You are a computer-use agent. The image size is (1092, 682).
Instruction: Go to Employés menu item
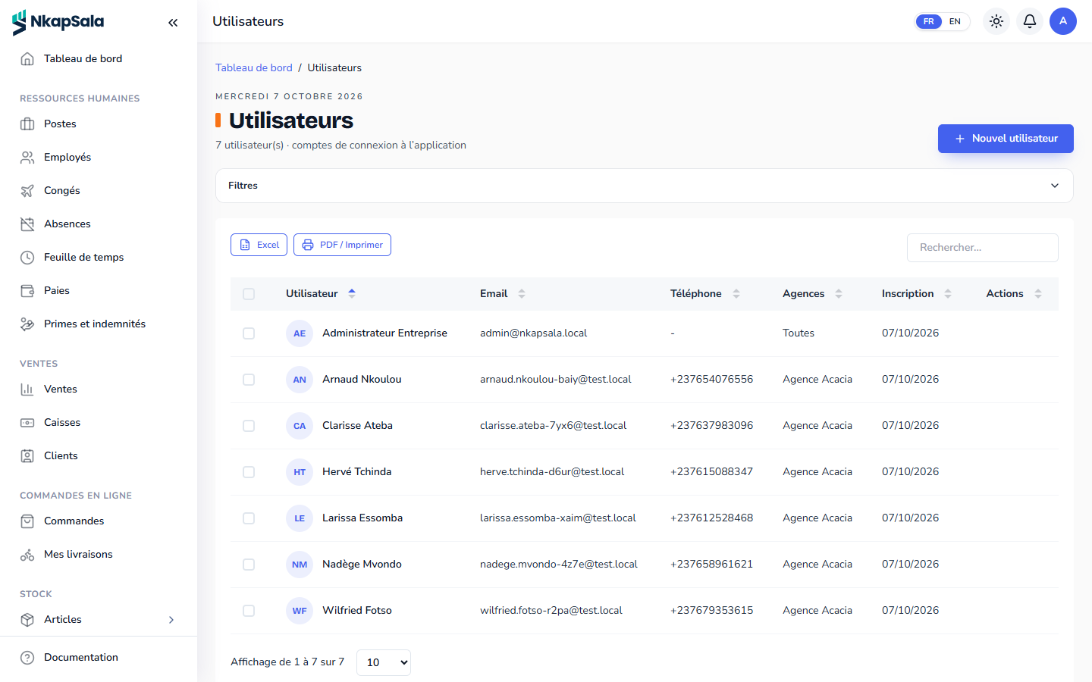pos(99,158)
